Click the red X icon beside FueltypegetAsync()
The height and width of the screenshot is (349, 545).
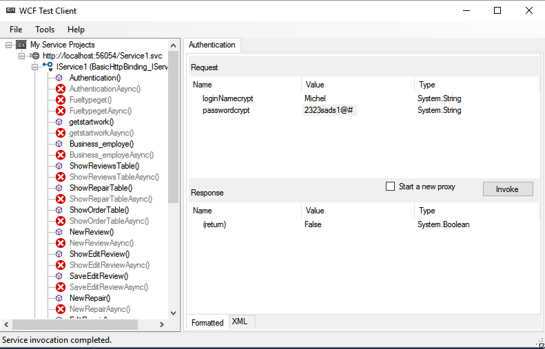(x=61, y=111)
